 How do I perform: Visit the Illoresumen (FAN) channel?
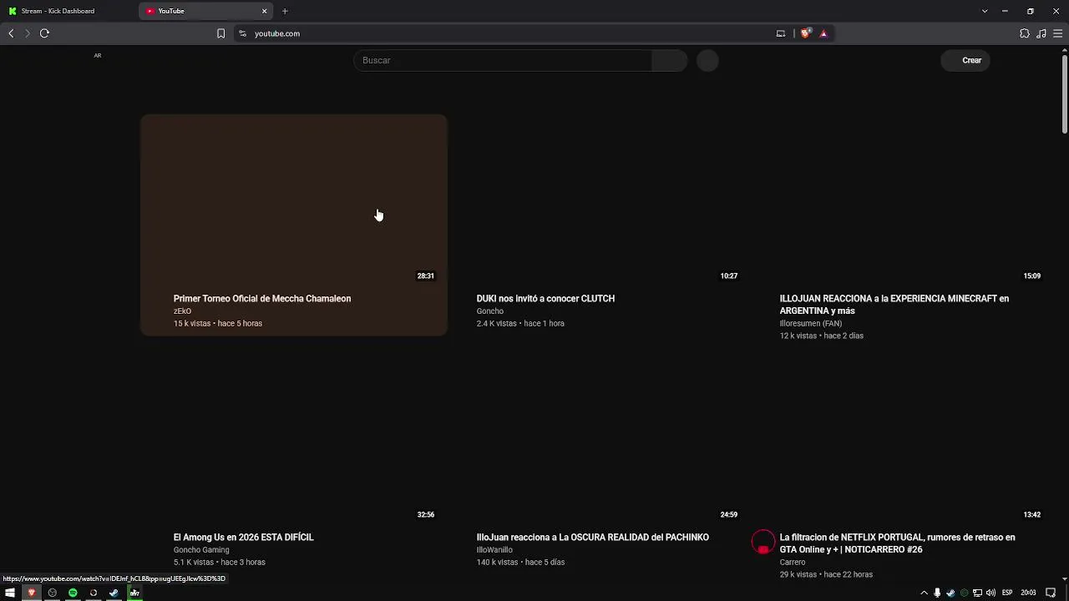[x=811, y=324]
